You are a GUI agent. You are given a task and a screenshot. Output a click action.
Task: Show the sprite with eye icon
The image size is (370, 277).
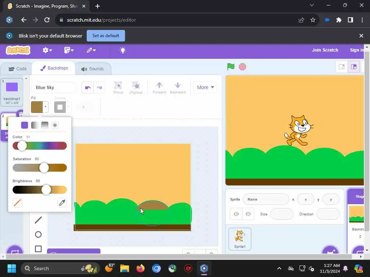[236, 214]
